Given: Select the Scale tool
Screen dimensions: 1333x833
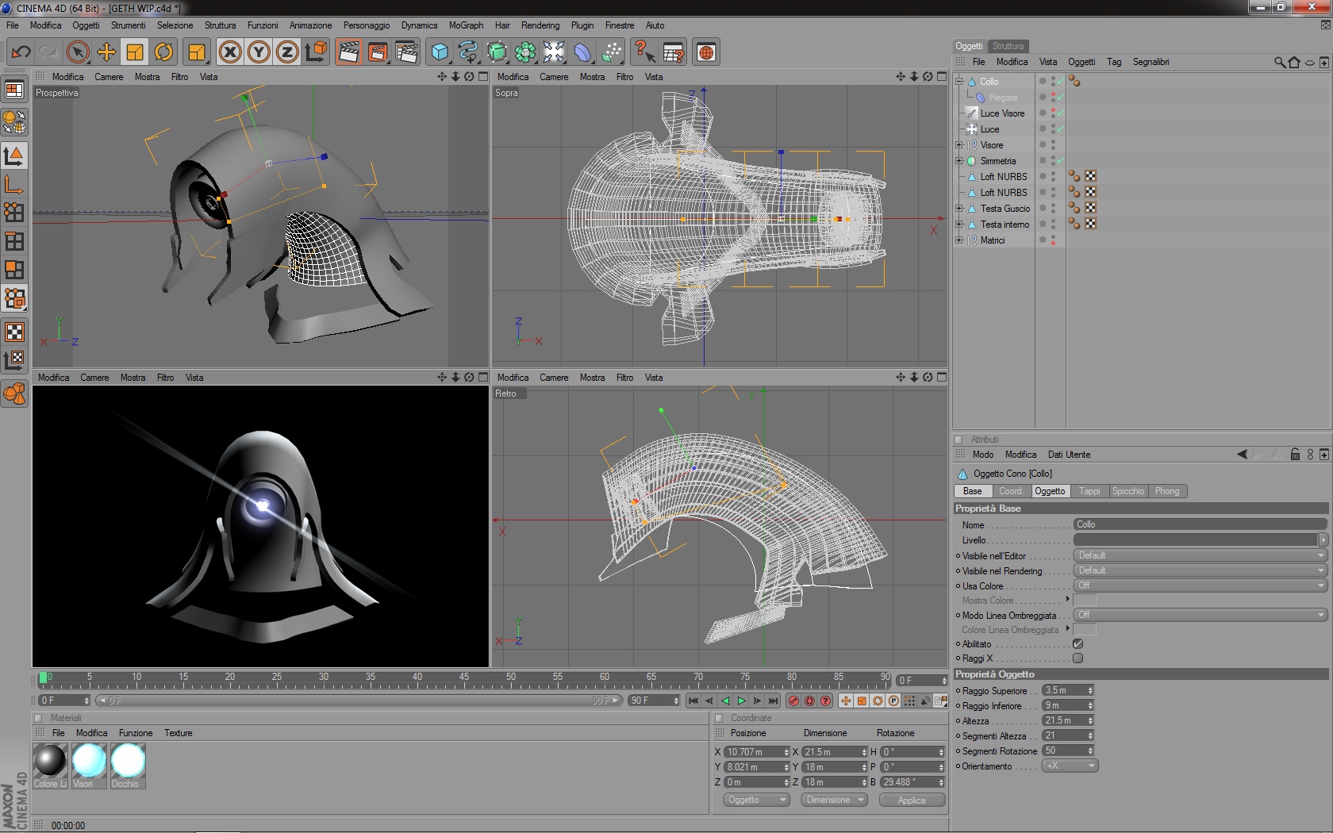Looking at the screenshot, I should pyautogui.click(x=135, y=52).
